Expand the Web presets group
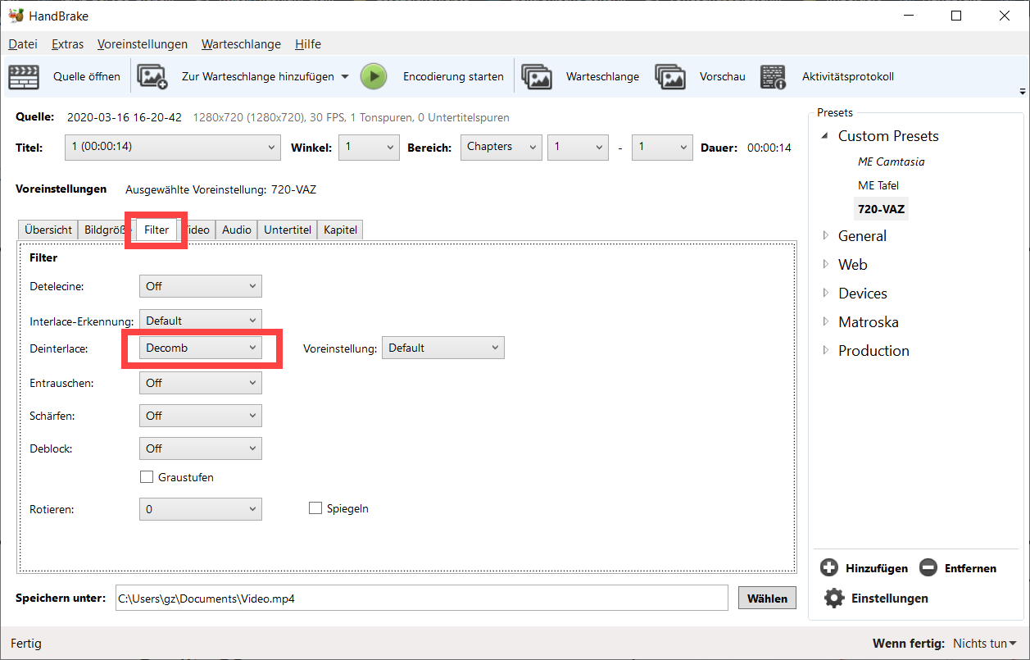Image resolution: width=1030 pixels, height=660 pixels. [x=826, y=265]
